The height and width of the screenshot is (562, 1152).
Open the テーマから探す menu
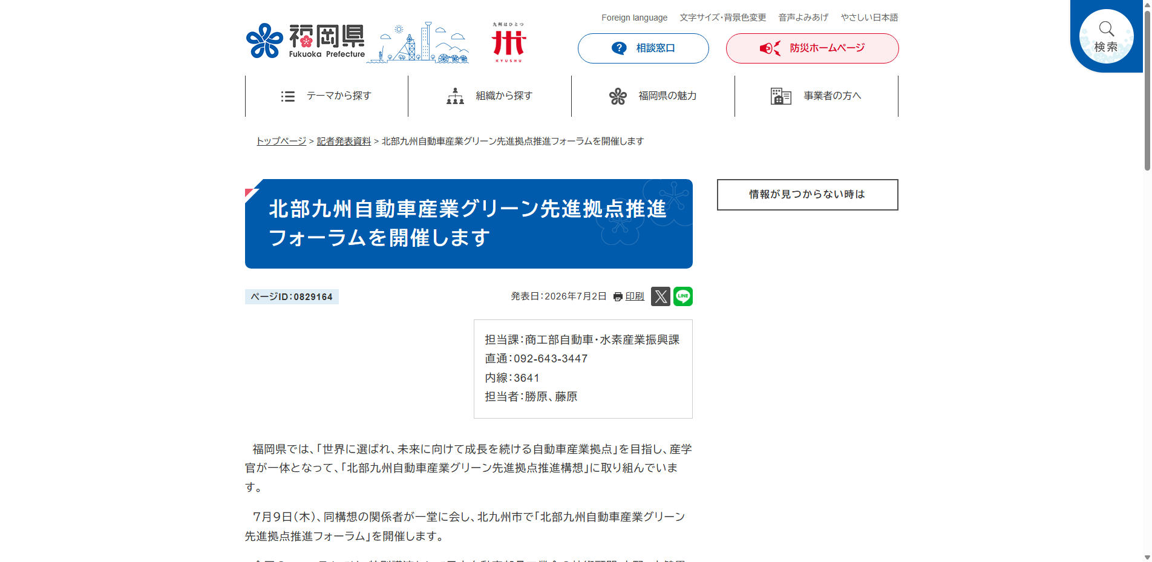click(x=327, y=96)
